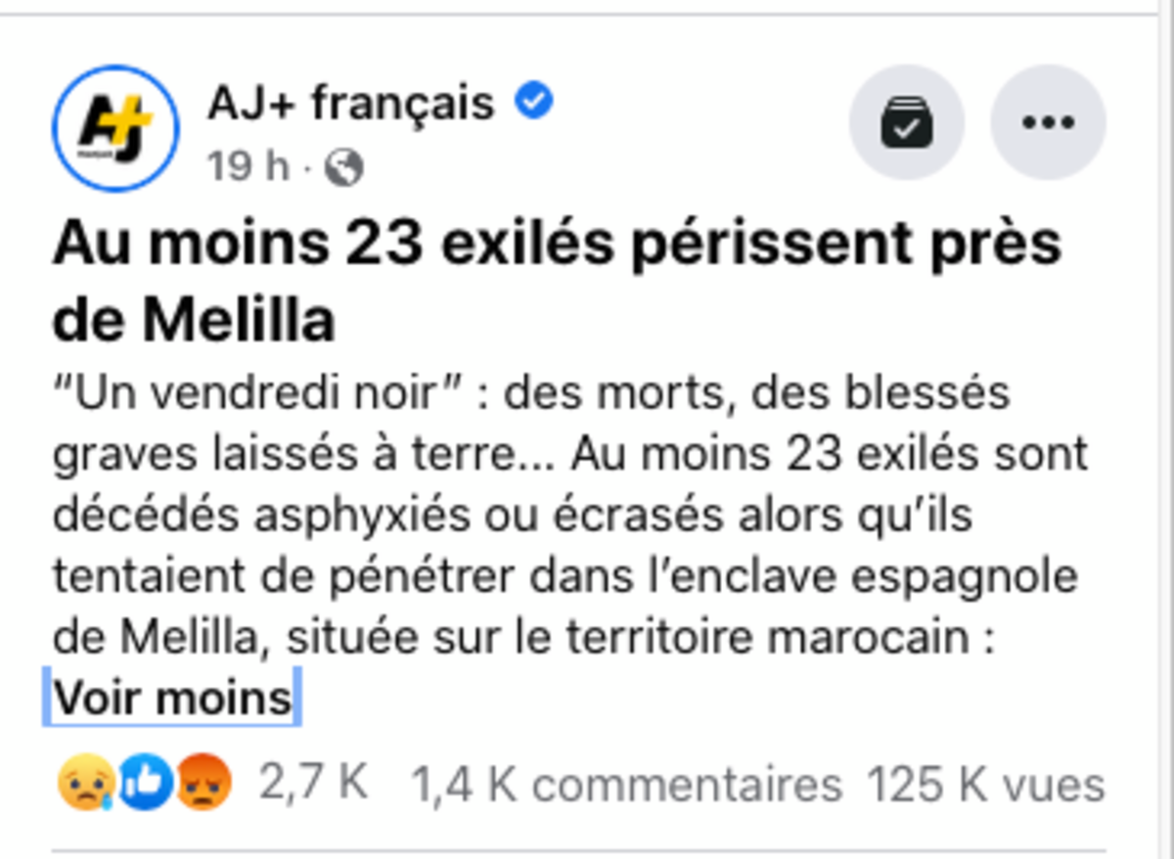The width and height of the screenshot is (1174, 859).
Task: Open the three-dots post options menu
Action: [x=1048, y=123]
